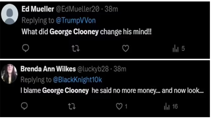Click the Ed Mueller display name
Screen dimensions: 212x119
38,9
